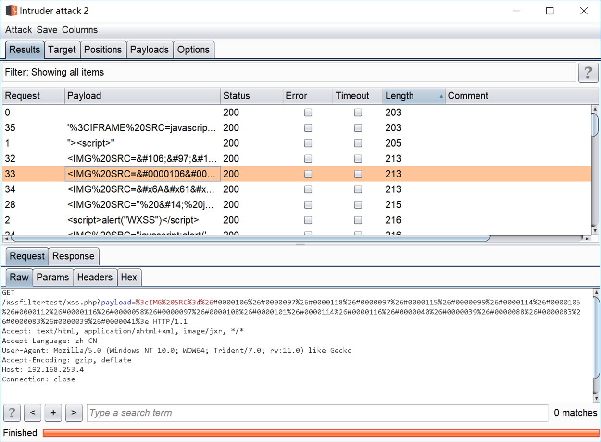Toggle Error checkbox for request 35
This screenshot has height=442, width=601.
(308, 128)
